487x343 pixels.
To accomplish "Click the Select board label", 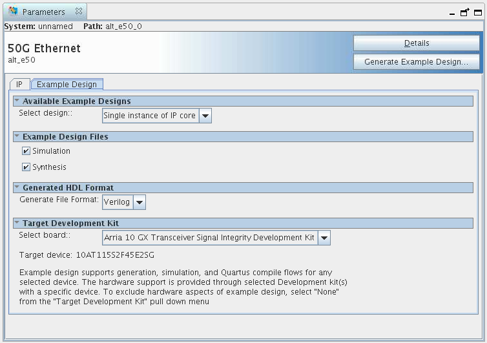I will tap(45, 235).
